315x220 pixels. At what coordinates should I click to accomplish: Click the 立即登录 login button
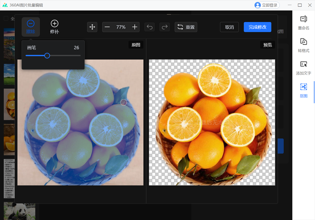267,5
